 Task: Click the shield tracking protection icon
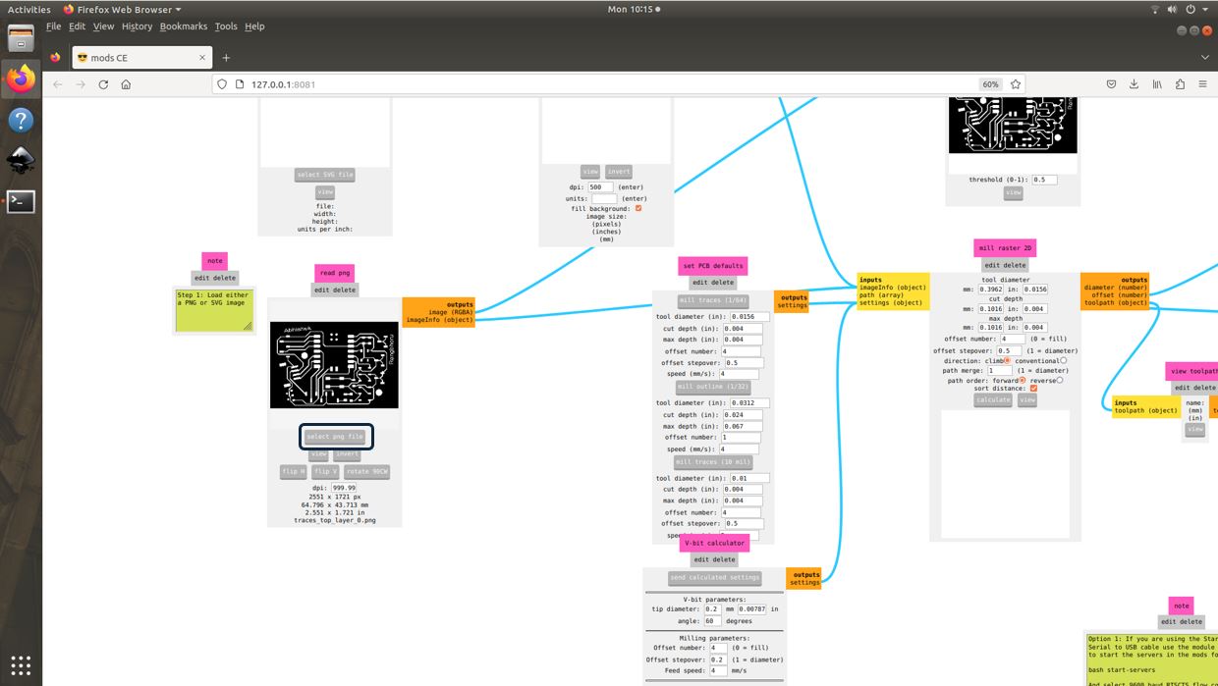tap(222, 84)
